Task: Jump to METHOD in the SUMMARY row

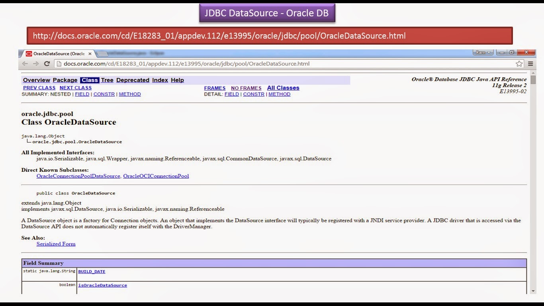Action: [x=130, y=94]
